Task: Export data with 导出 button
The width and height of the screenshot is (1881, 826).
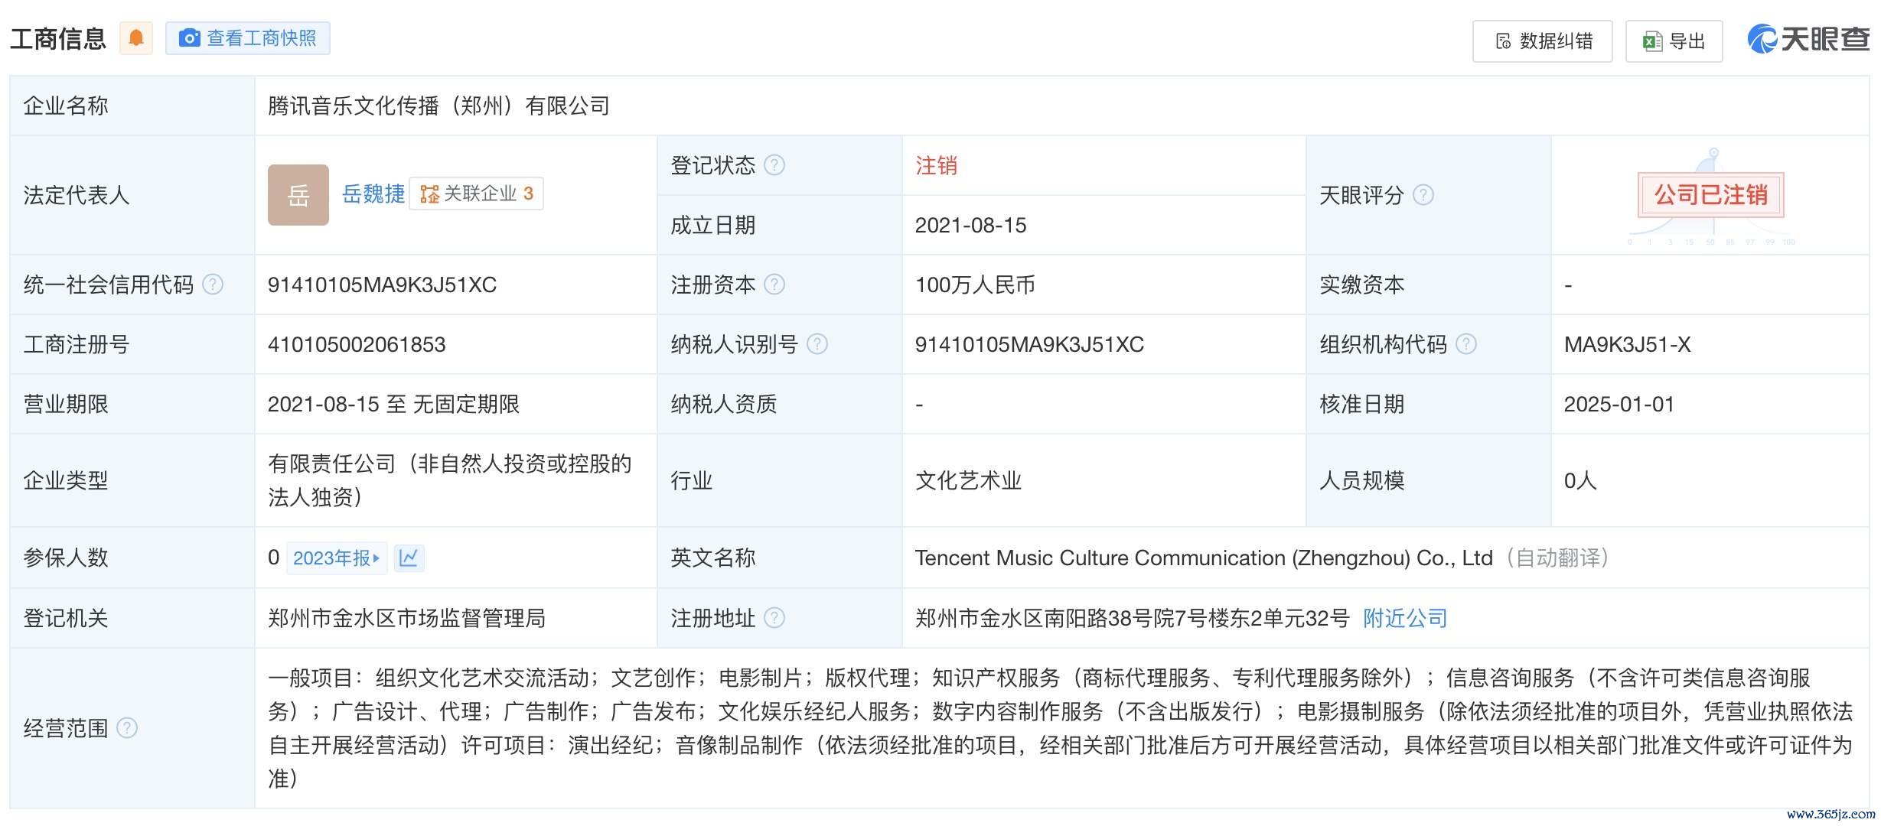Action: 1674,41
